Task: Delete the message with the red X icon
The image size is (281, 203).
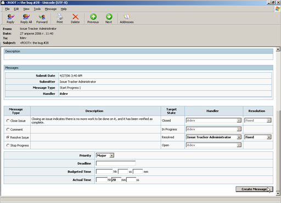Action: [x=75, y=19]
